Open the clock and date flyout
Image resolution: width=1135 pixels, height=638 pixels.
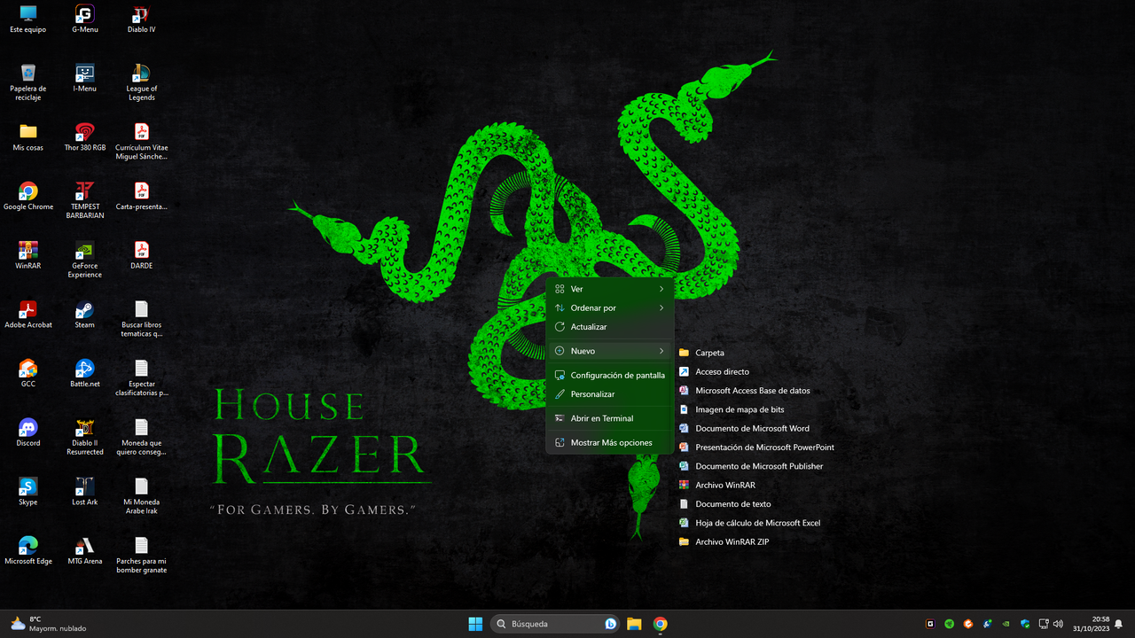[1092, 624]
